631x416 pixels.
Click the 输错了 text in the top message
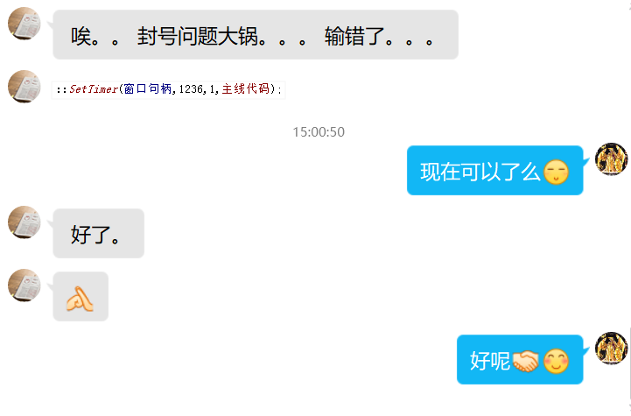click(354, 36)
